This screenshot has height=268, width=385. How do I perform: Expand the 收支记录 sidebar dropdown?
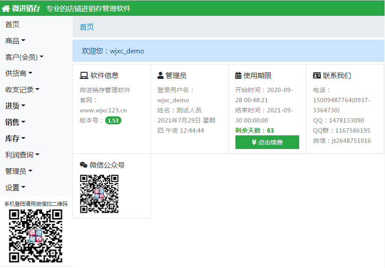pyautogui.click(x=22, y=89)
